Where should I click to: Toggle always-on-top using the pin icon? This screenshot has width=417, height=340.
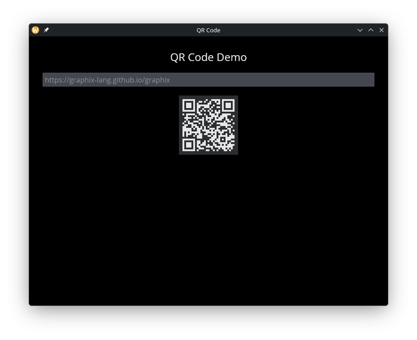pyautogui.click(x=46, y=30)
